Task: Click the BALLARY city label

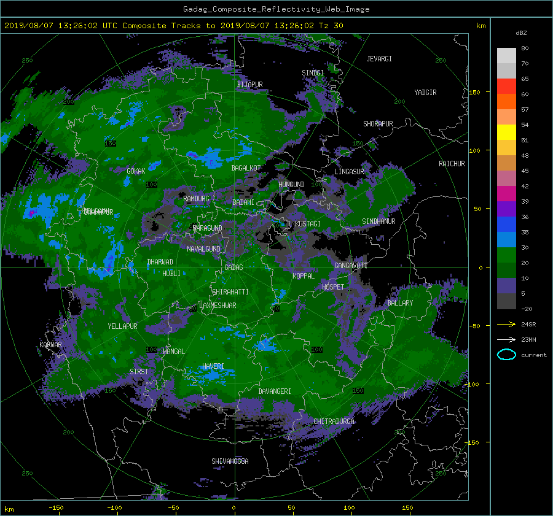Action: (x=400, y=303)
